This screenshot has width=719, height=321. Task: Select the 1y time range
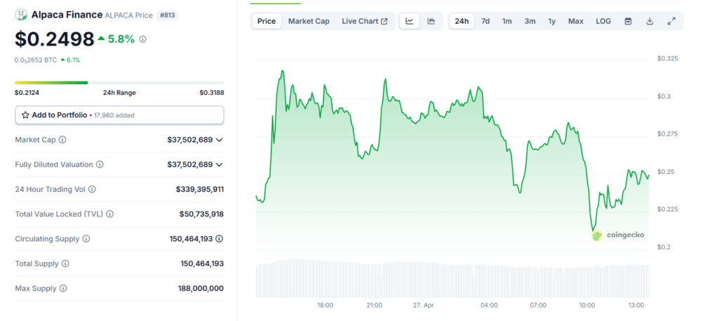(552, 21)
